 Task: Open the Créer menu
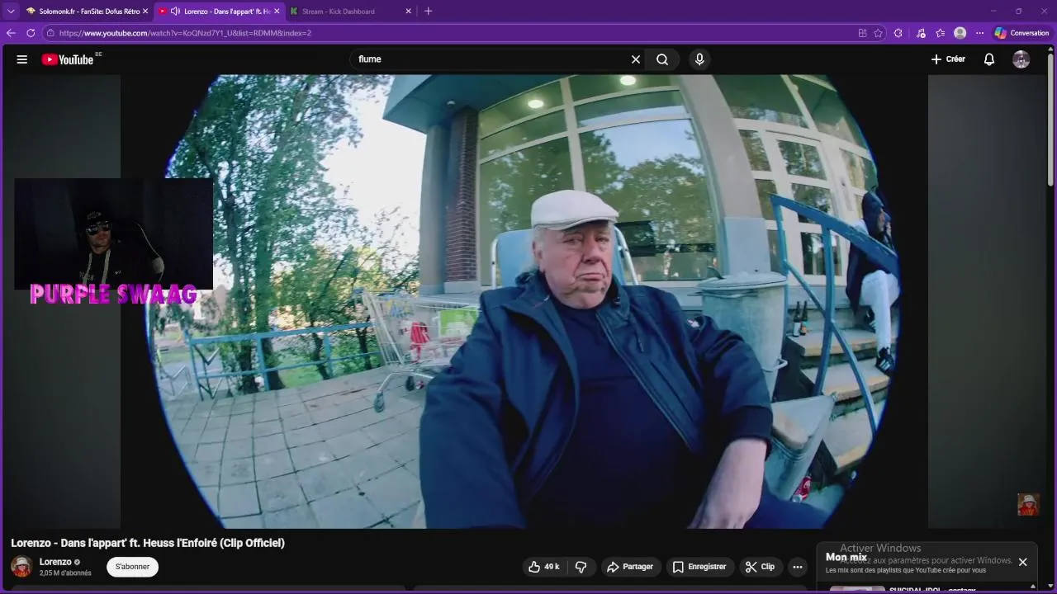948,59
